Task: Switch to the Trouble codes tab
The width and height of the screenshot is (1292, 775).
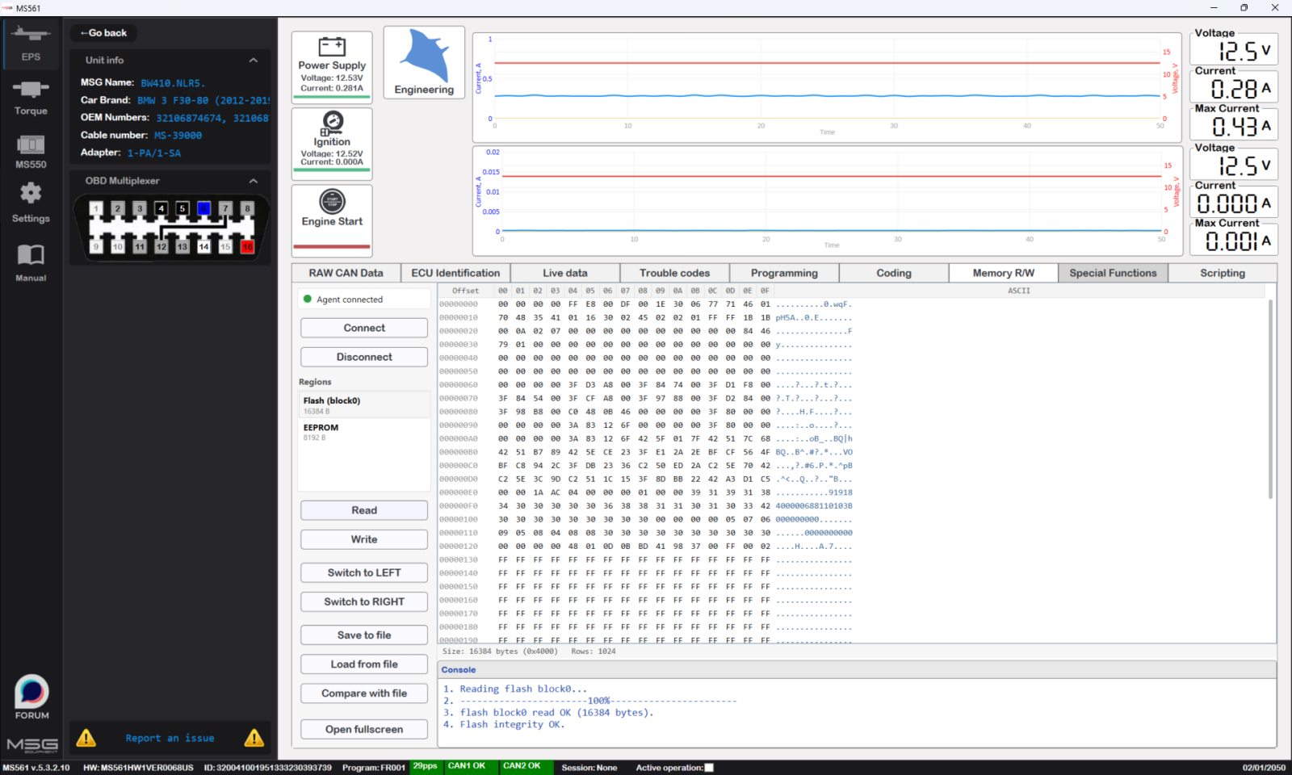Action: [x=674, y=273]
